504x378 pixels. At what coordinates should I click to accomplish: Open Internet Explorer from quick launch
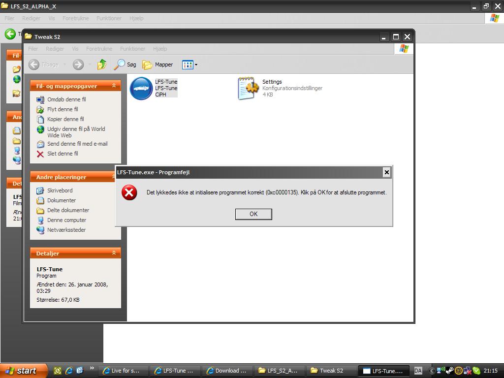pyautogui.click(x=69, y=371)
